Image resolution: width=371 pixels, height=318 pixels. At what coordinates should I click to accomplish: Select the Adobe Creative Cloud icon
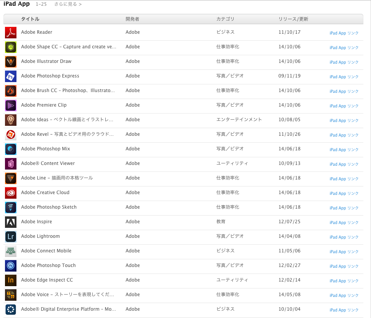(11, 193)
